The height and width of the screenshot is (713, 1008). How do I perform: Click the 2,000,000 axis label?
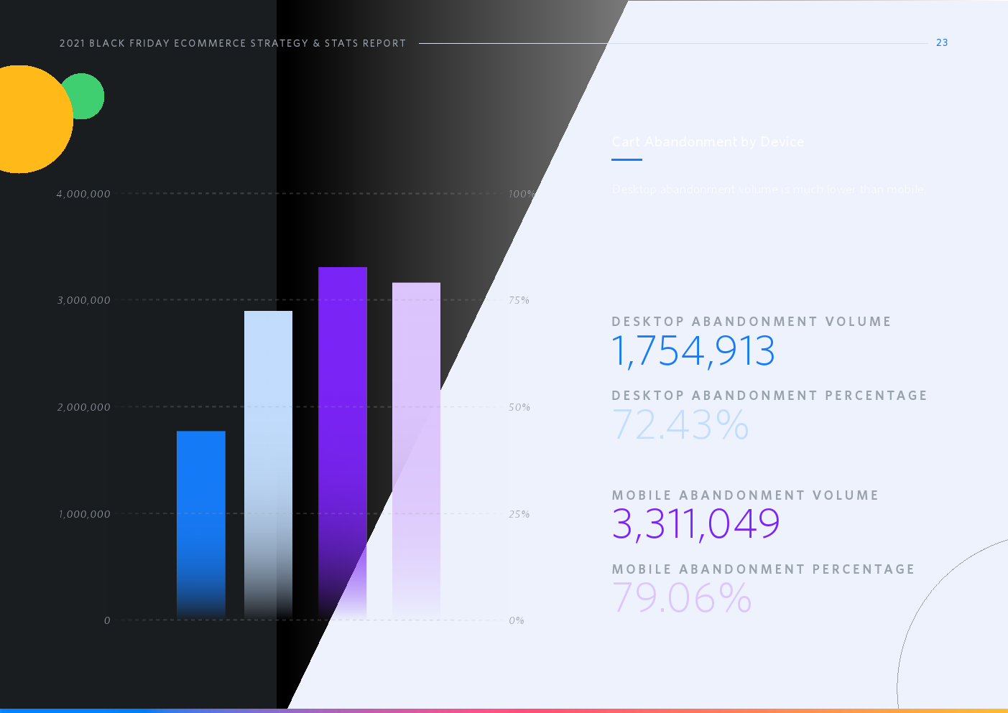coord(84,407)
